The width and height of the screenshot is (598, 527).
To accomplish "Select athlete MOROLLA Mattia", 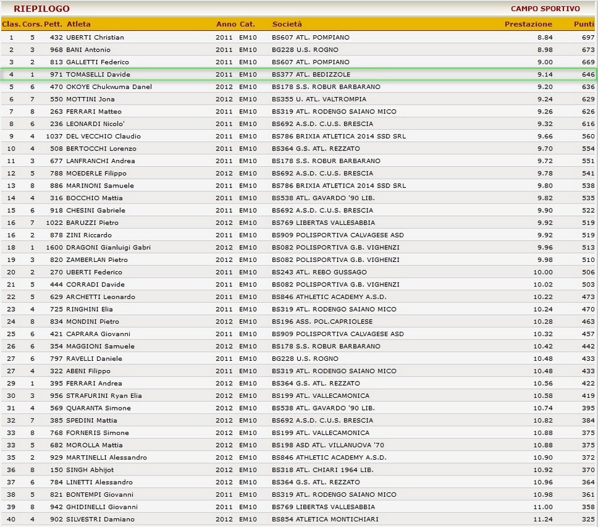I will pos(94,445).
